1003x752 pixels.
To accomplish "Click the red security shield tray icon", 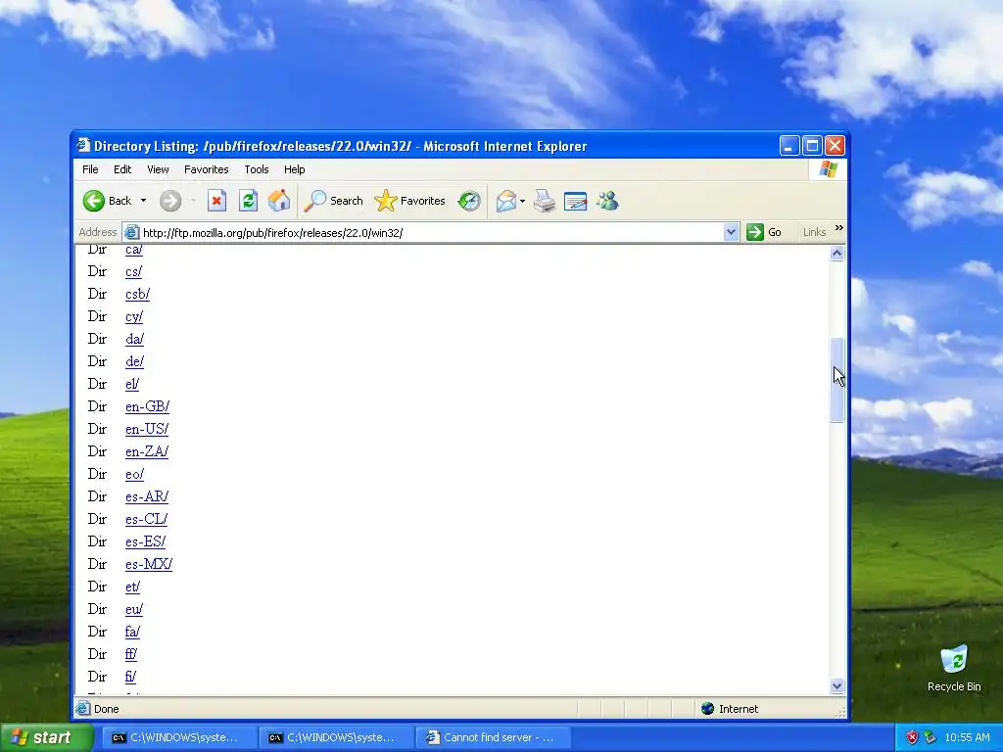I will click(x=912, y=737).
